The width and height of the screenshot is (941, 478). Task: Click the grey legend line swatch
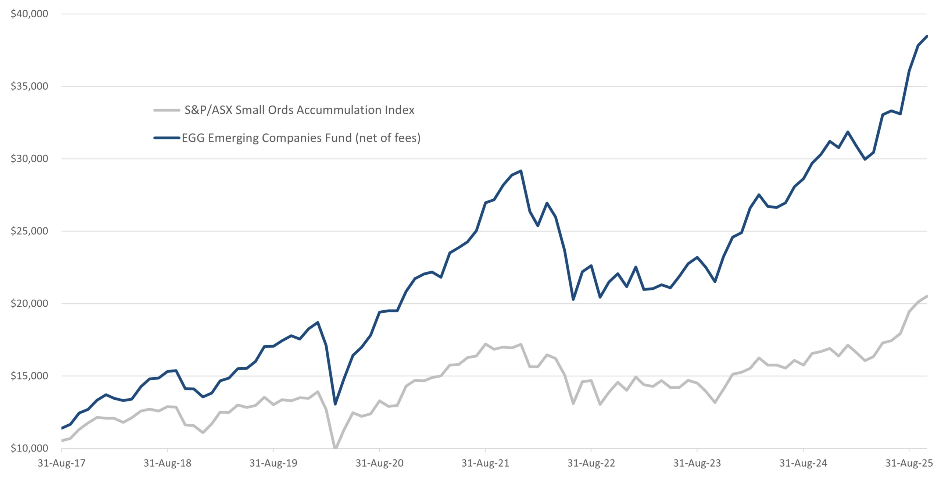point(167,110)
